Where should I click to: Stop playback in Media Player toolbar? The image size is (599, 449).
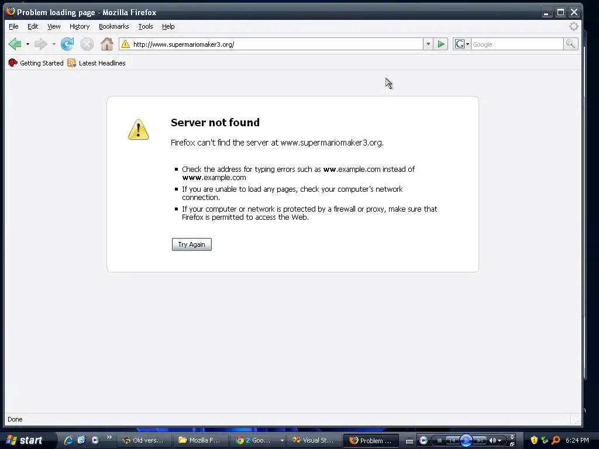point(439,441)
